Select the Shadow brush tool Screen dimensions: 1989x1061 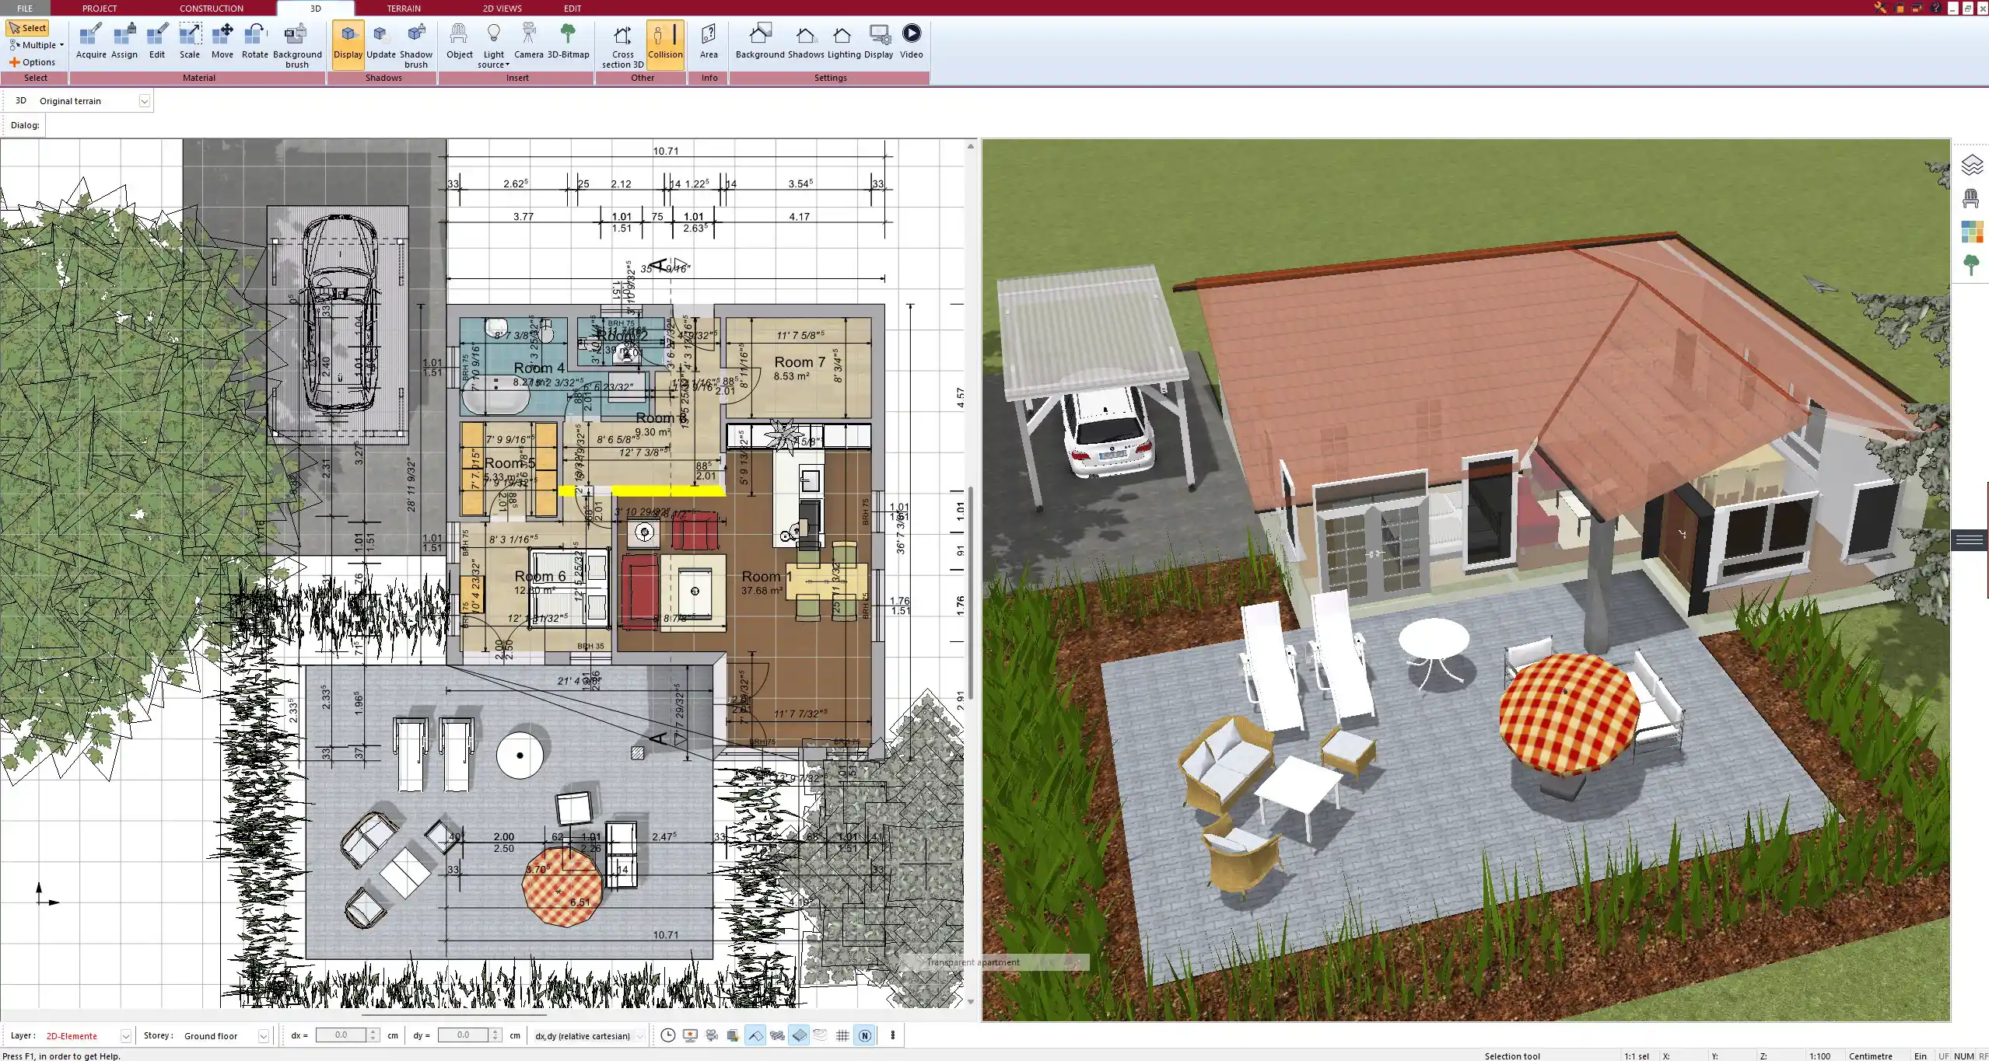[x=416, y=46]
